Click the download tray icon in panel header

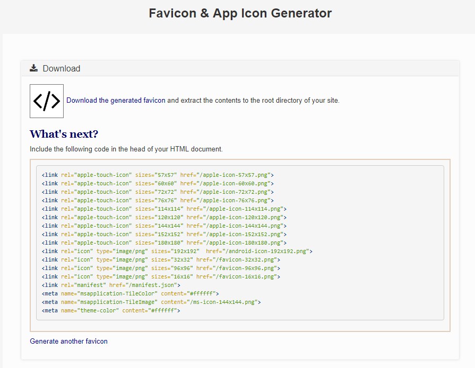point(34,68)
